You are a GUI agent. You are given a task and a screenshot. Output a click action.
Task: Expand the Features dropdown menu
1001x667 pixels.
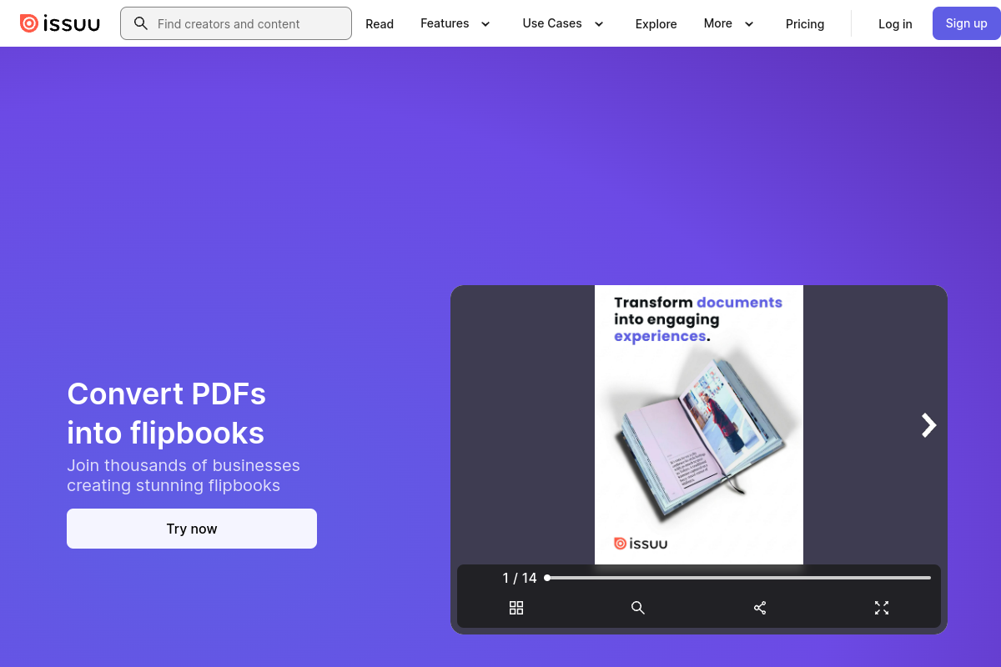coord(455,23)
